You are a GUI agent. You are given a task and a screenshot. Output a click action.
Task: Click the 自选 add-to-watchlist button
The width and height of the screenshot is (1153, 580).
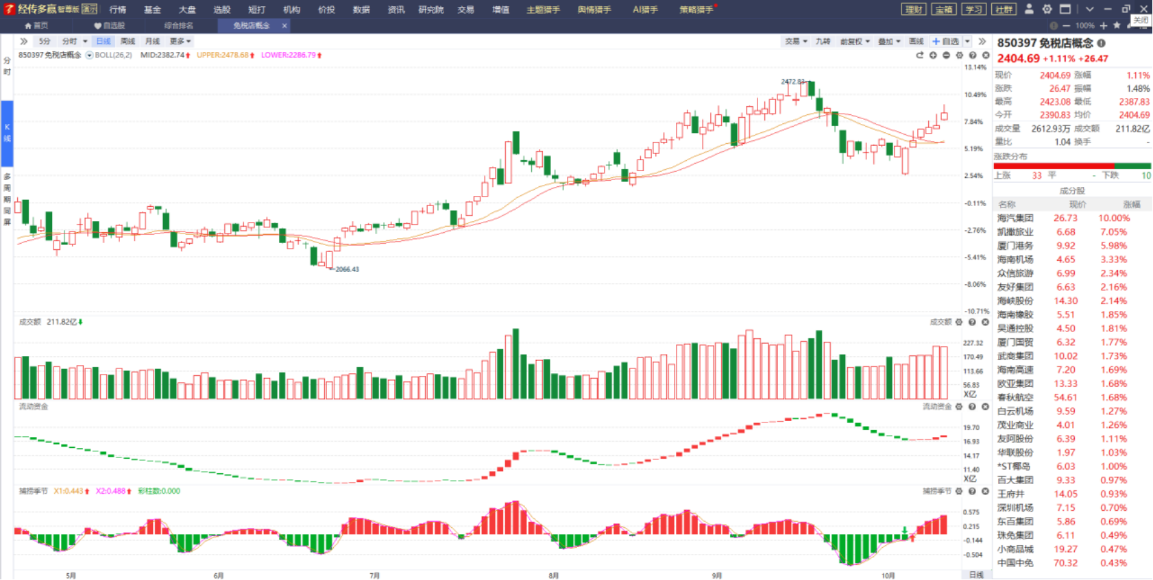(x=946, y=41)
